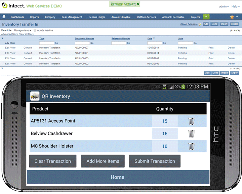Viewport: 242px width, 194px height.
Task: Open the Help dropdown menu
Action: point(236,6)
